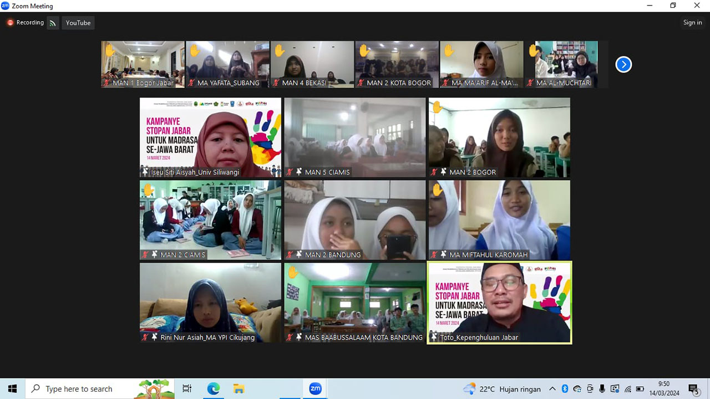Open the YouTube live stream button

pyautogui.click(x=78, y=23)
